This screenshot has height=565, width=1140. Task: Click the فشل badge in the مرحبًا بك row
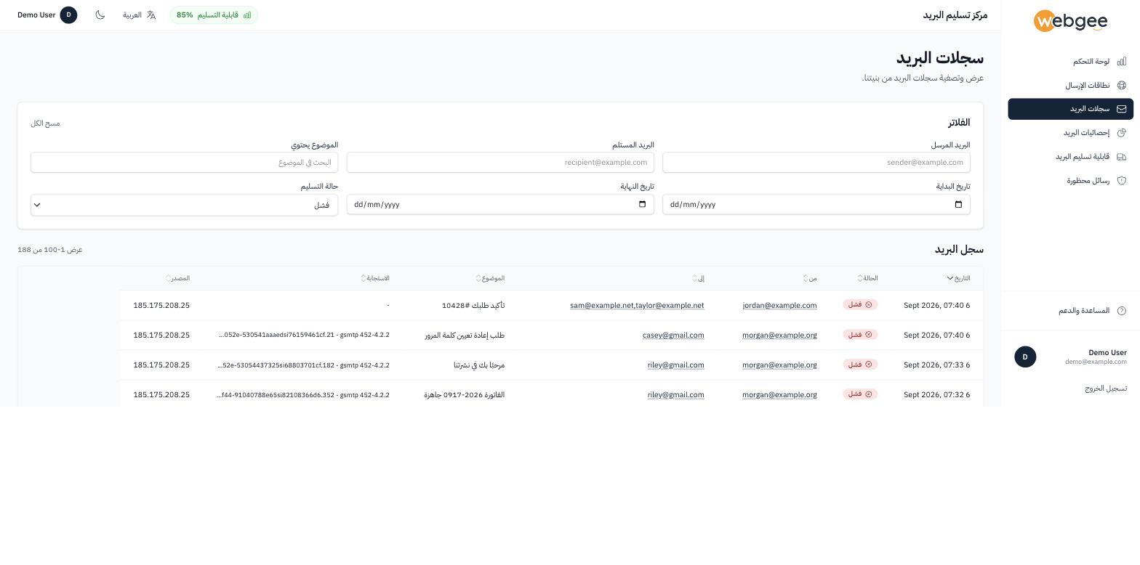[860, 365]
